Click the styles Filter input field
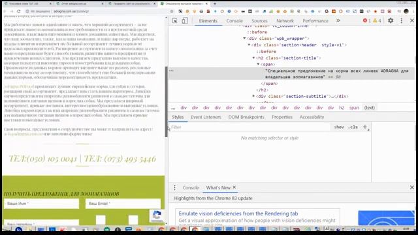 249,127
